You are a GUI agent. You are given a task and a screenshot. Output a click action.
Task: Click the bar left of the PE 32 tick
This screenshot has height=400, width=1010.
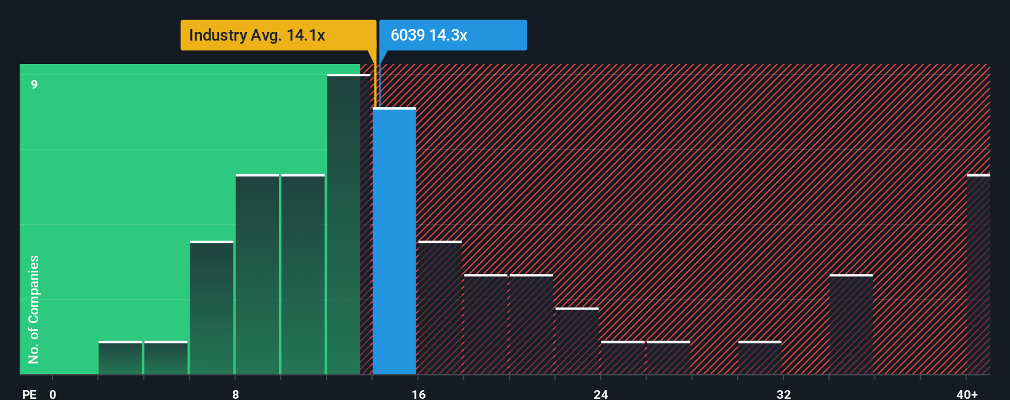(759, 358)
